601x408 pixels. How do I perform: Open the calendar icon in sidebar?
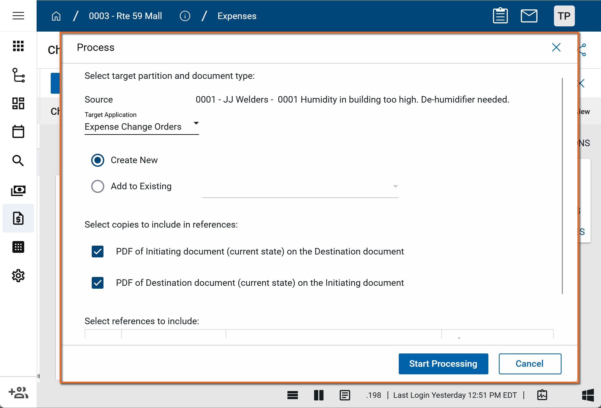(18, 131)
